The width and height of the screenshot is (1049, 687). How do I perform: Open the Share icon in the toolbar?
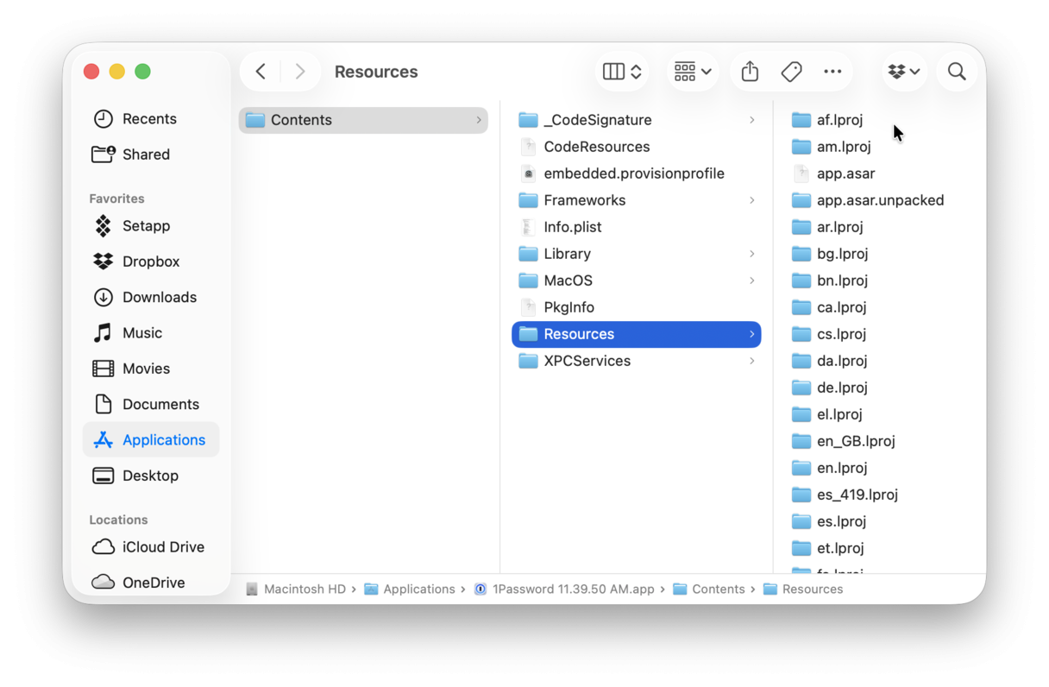coord(749,72)
